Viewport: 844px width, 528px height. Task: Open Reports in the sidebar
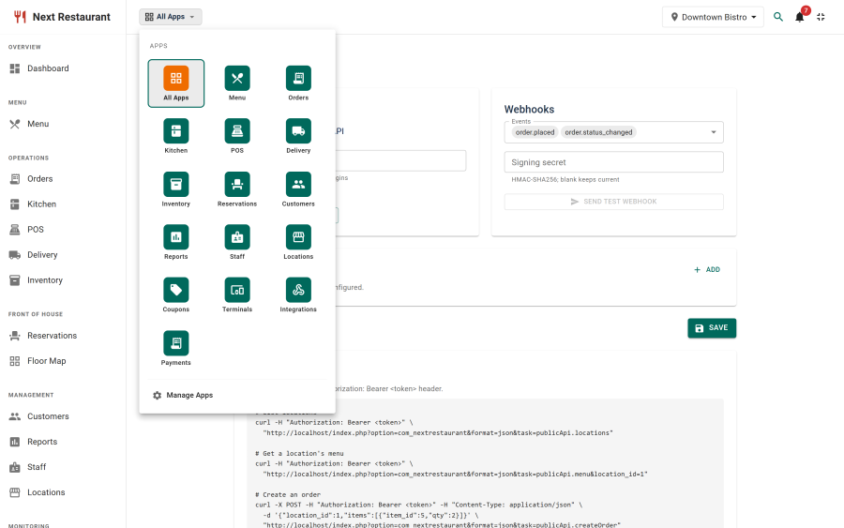click(x=63, y=442)
